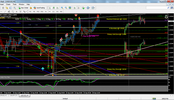Viewport: 174px width, 100px height.
Task: Select the USDCAD,H4 chart tab
Action: pyautogui.click(x=24, y=96)
